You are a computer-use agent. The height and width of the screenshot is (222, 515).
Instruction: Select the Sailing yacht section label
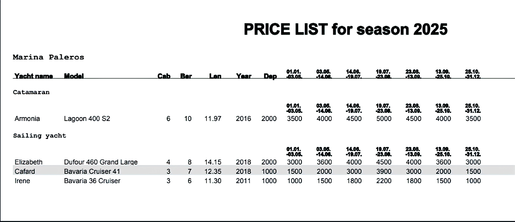click(40, 136)
